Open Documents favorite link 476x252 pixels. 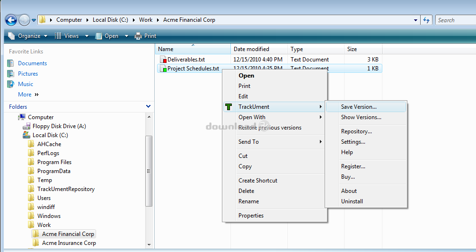pyautogui.click(x=32, y=63)
